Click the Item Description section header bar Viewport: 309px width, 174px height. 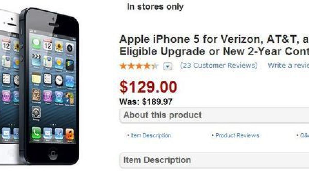(214, 160)
